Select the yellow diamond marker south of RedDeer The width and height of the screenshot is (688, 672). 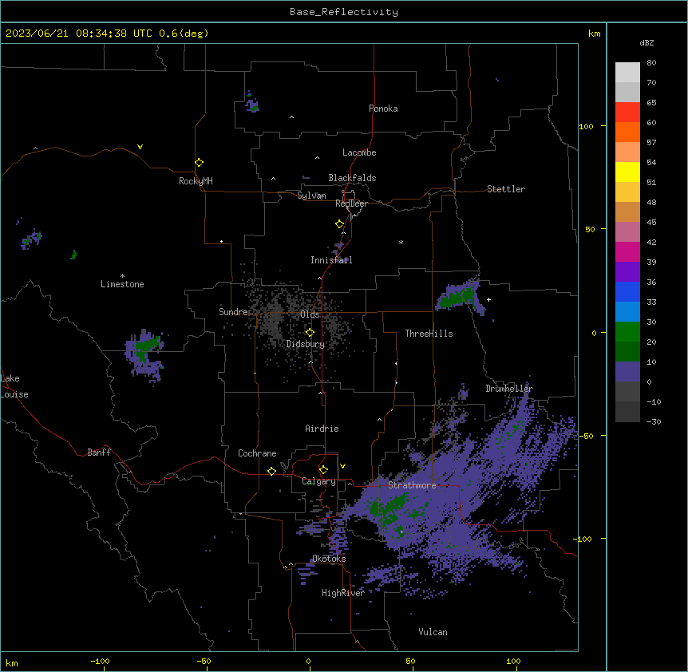339,224
